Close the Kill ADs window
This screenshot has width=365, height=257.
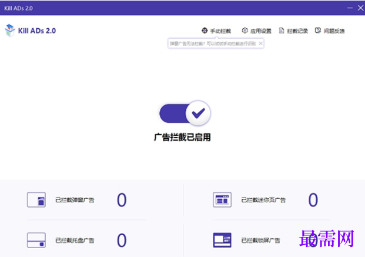tap(360, 8)
